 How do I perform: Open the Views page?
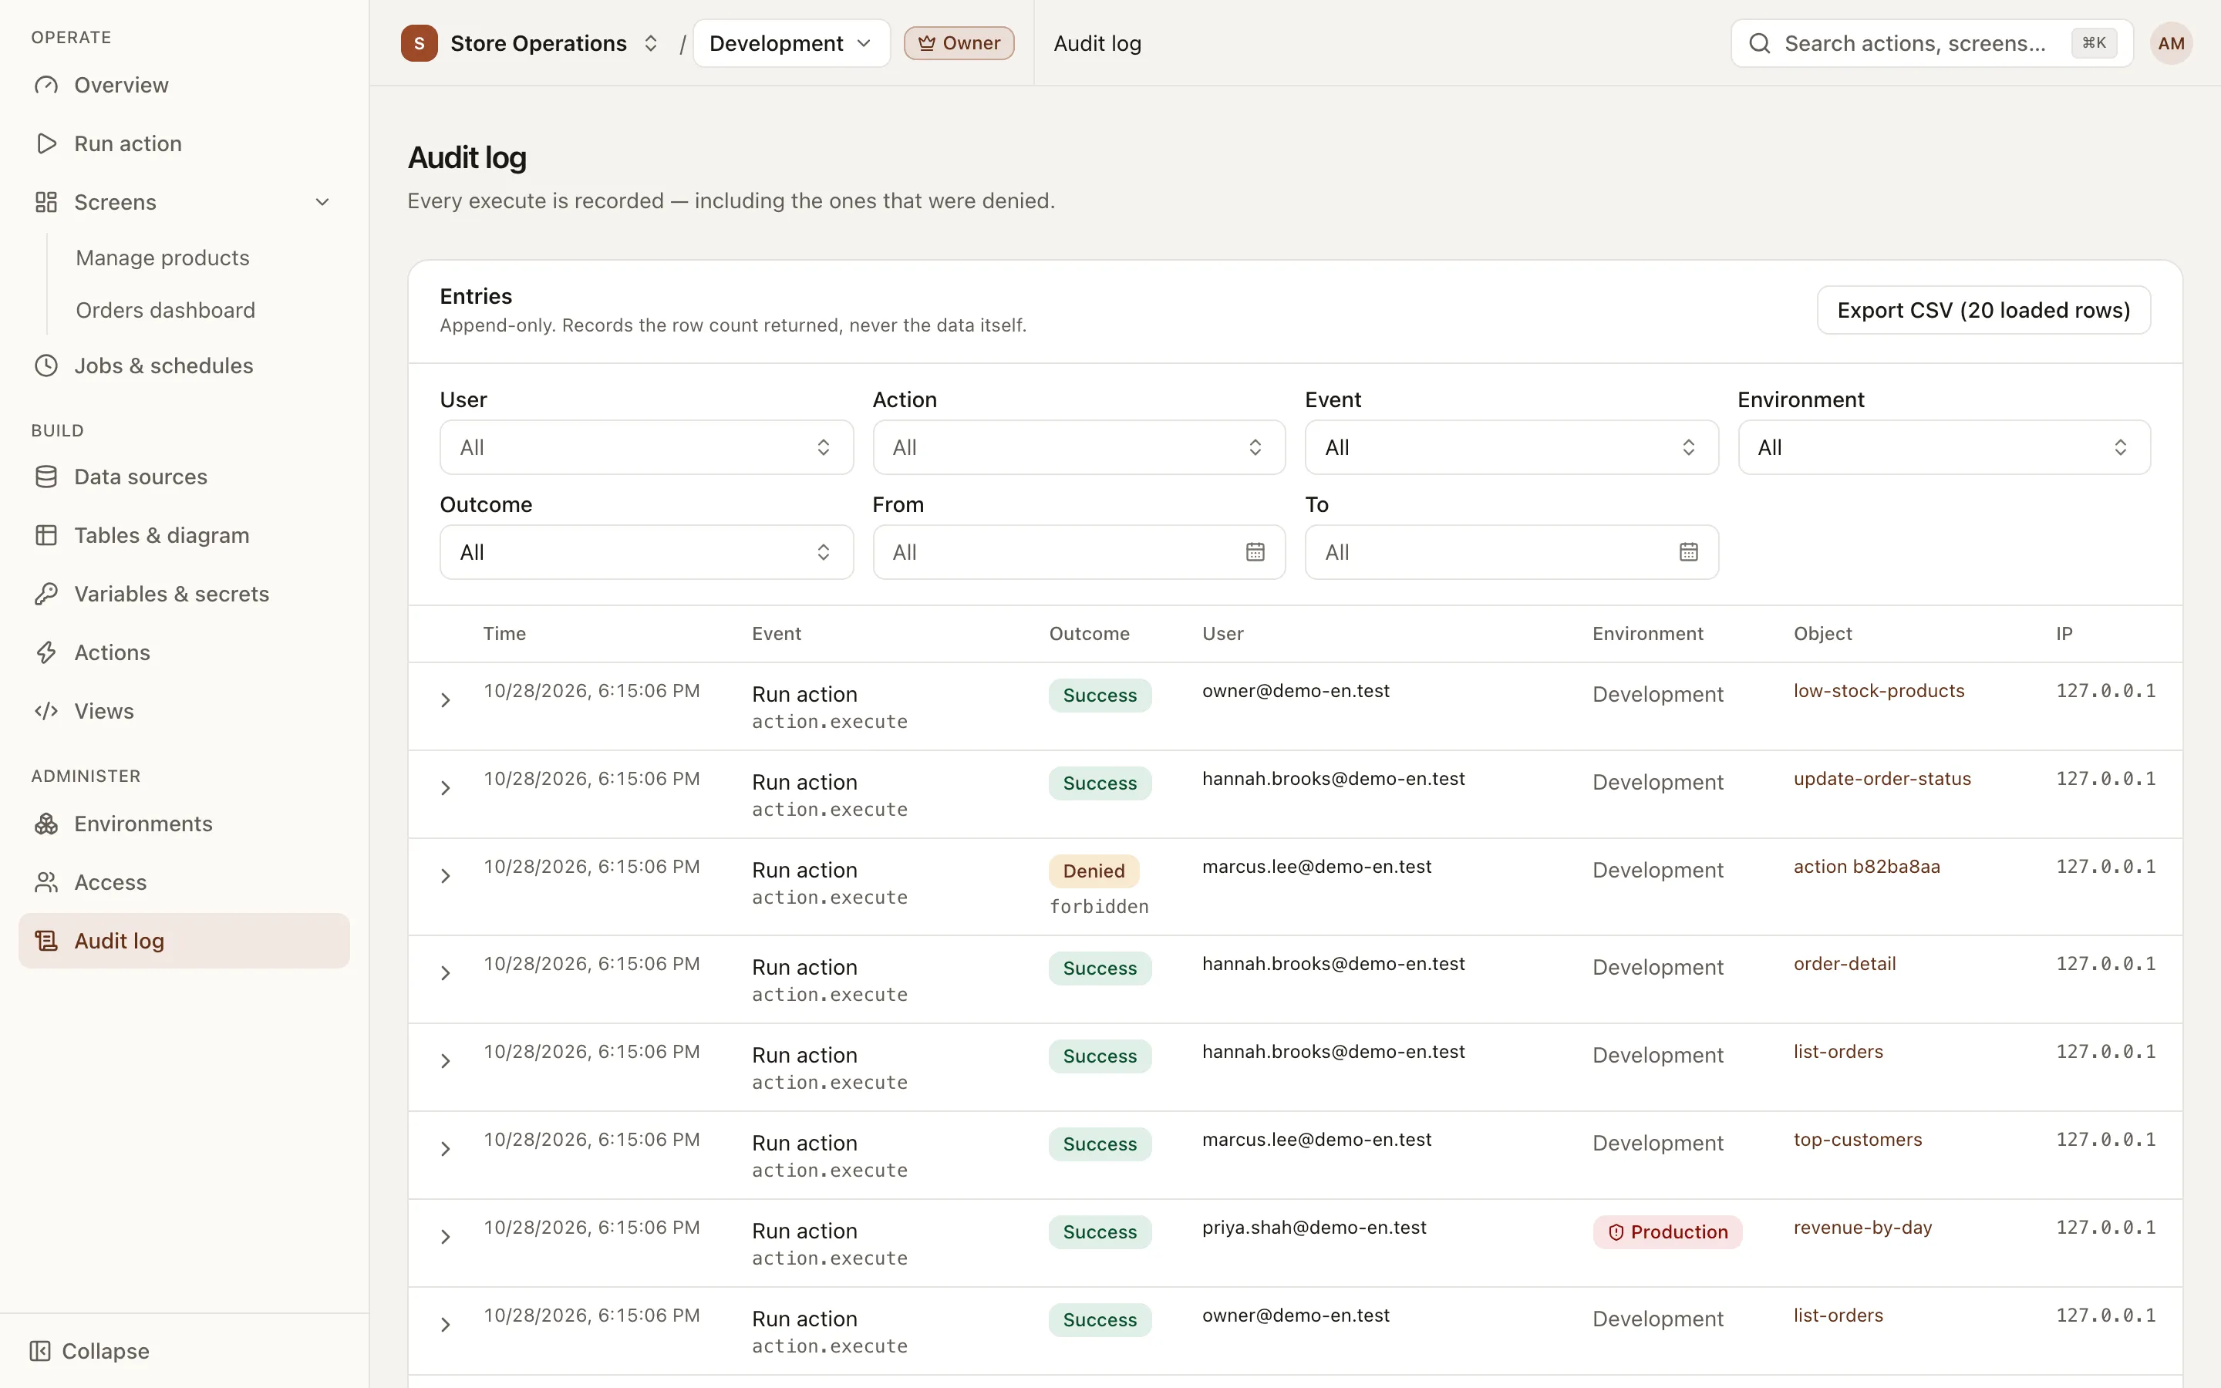click(x=184, y=712)
